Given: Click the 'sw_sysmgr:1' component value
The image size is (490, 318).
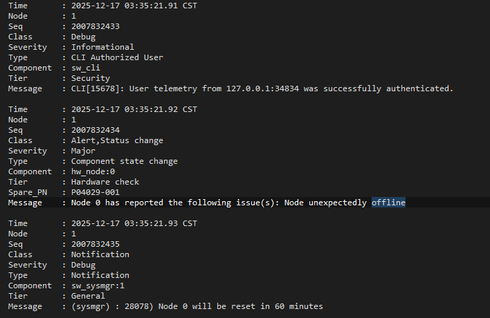Looking at the screenshot, I should 98,286.
